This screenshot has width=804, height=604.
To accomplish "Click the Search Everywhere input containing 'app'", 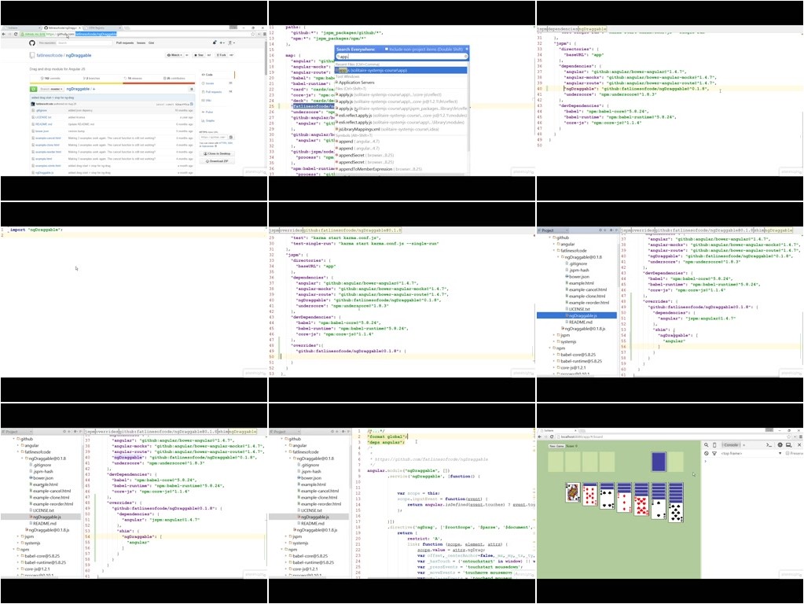I will (x=402, y=57).
